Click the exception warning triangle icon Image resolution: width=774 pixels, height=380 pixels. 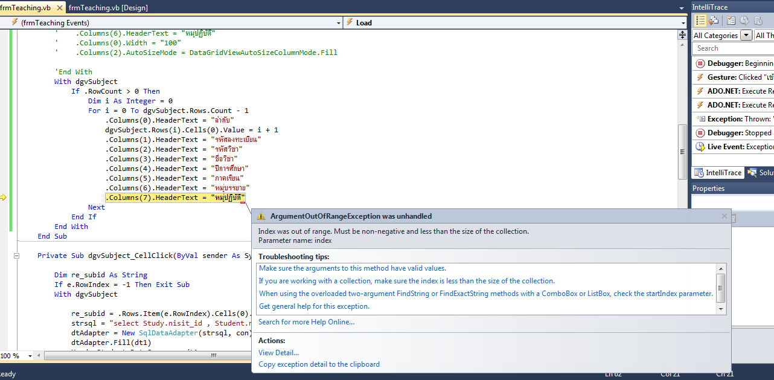(261, 216)
